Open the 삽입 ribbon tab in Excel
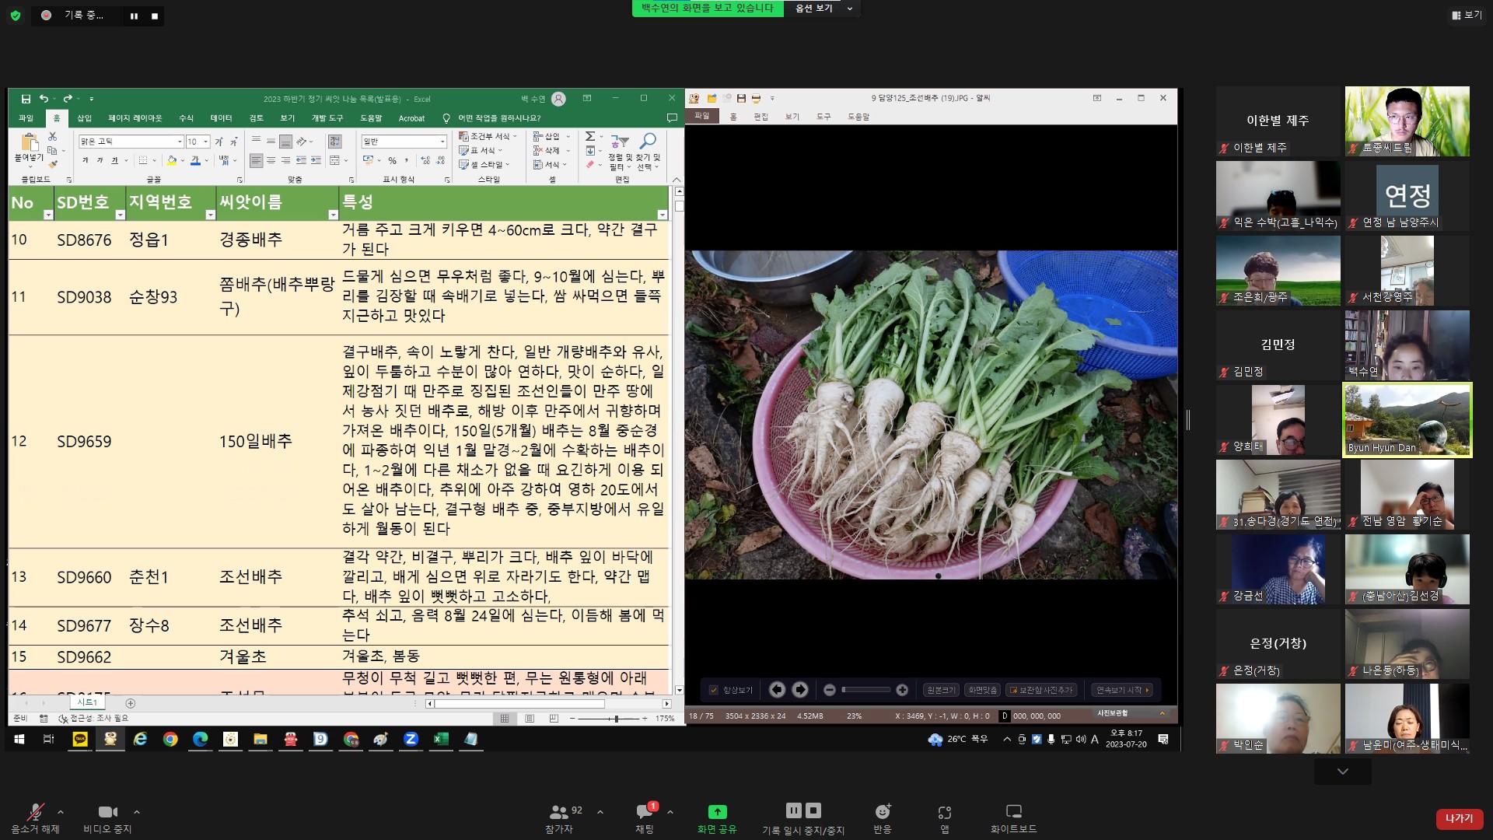This screenshot has height=840, width=1493. pos(85,118)
